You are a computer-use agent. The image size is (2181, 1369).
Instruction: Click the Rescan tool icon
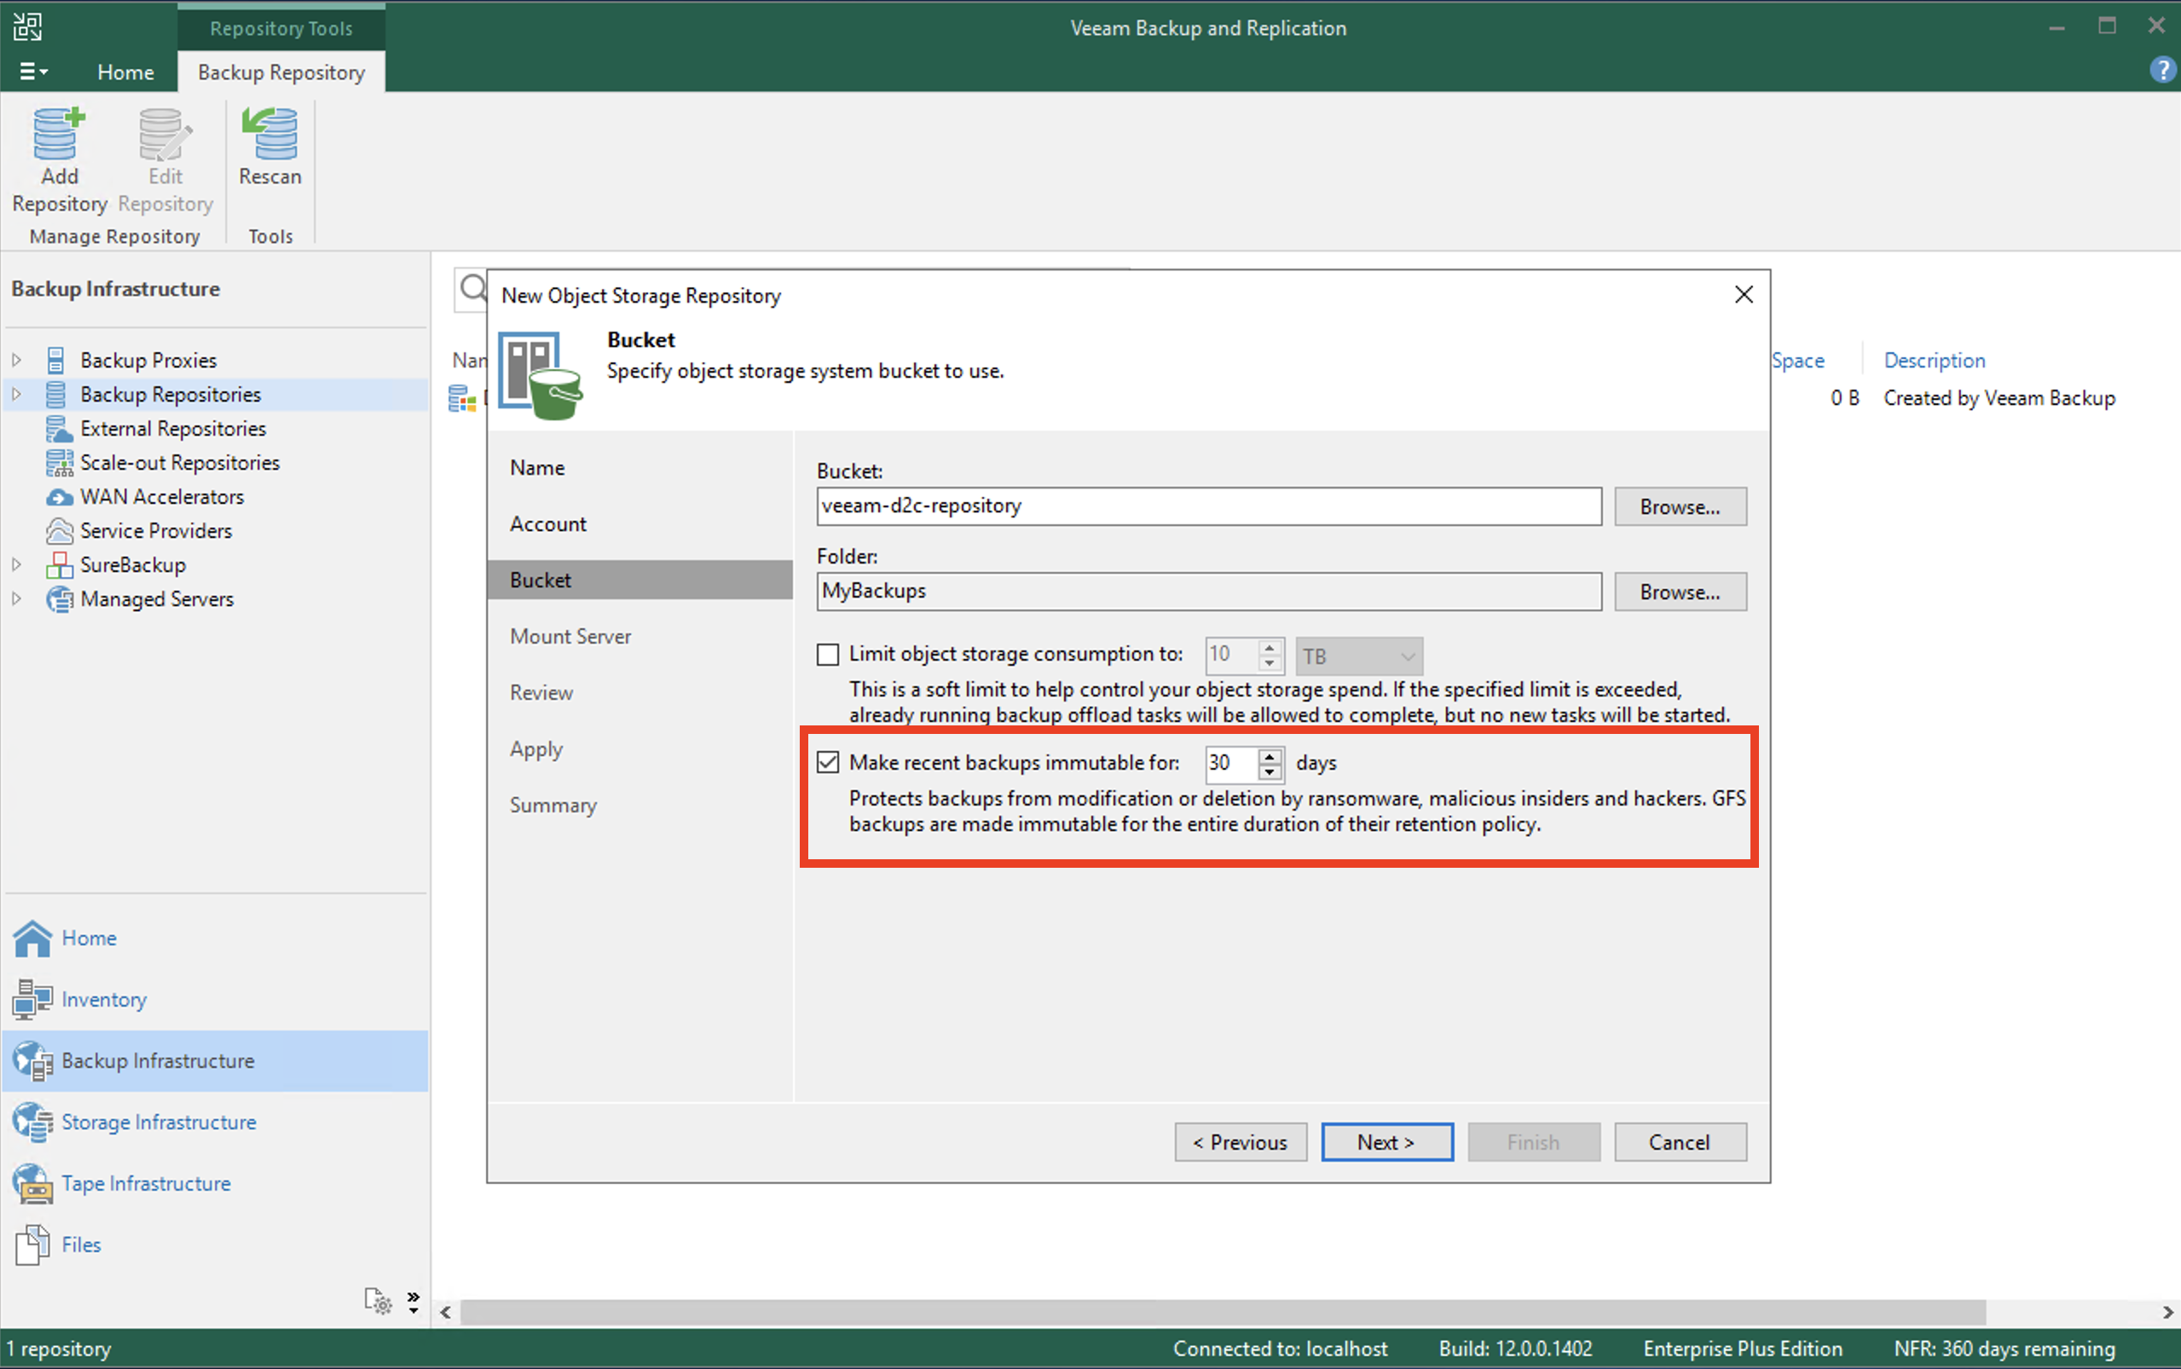coord(269,134)
